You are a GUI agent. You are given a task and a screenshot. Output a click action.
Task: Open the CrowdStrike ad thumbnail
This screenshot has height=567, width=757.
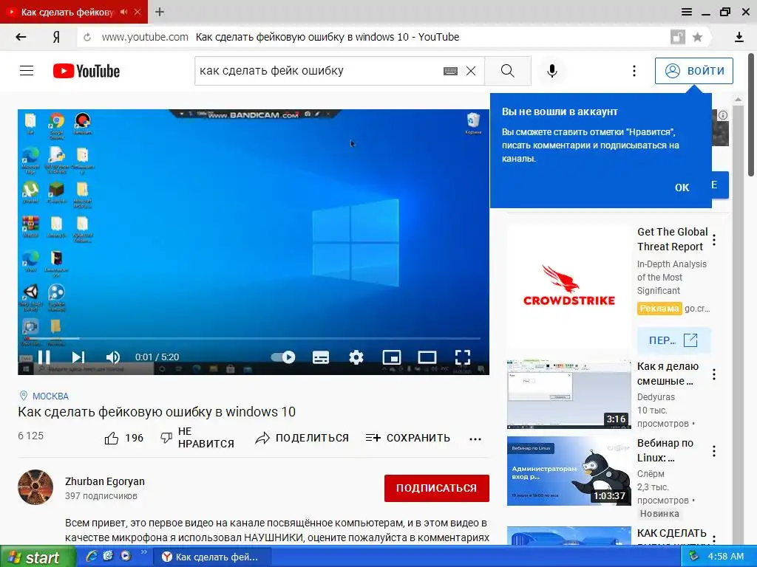(568, 286)
